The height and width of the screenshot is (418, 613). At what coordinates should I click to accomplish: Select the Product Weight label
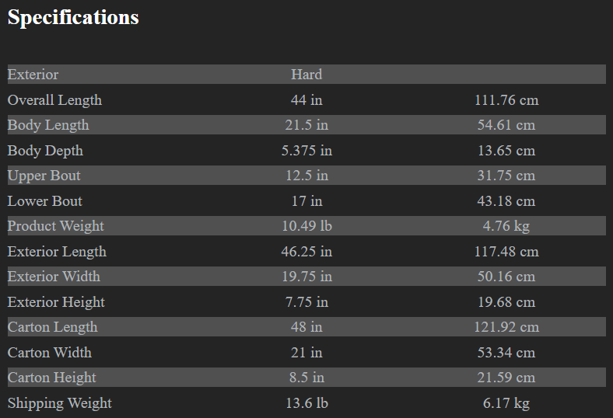(x=55, y=226)
